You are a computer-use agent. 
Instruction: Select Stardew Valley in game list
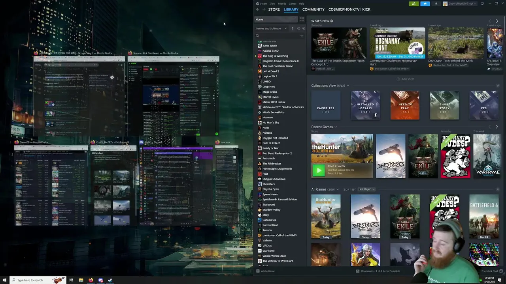point(271,209)
